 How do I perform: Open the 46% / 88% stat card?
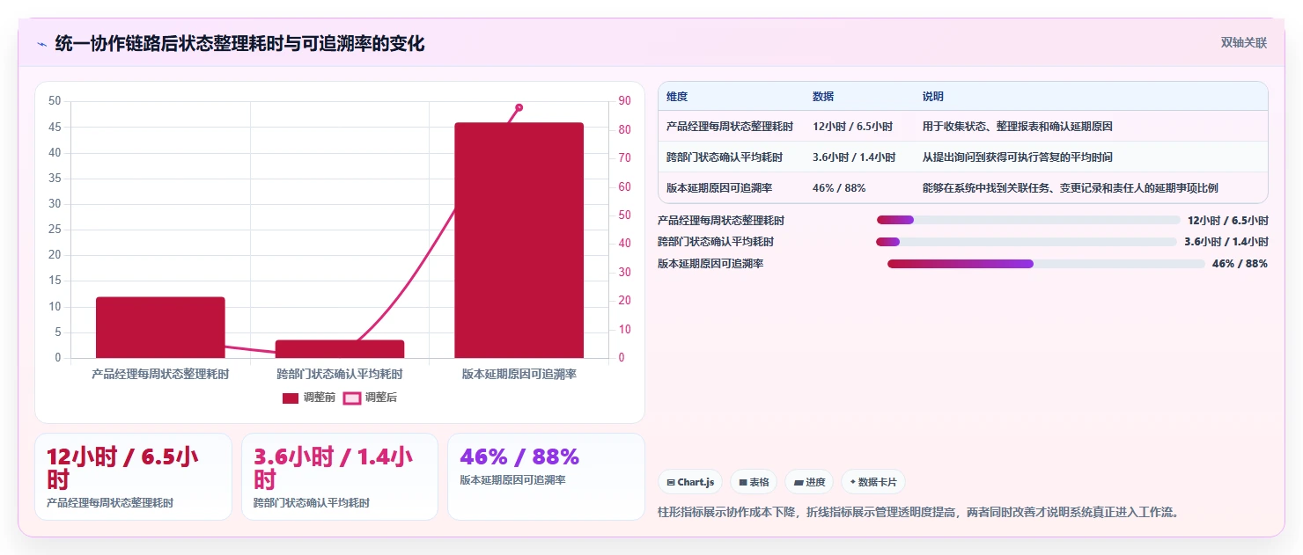coord(546,477)
